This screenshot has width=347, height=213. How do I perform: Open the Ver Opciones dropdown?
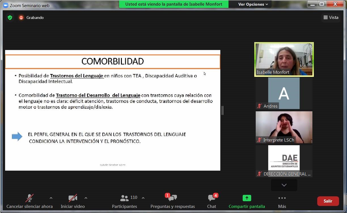tap(253, 4)
